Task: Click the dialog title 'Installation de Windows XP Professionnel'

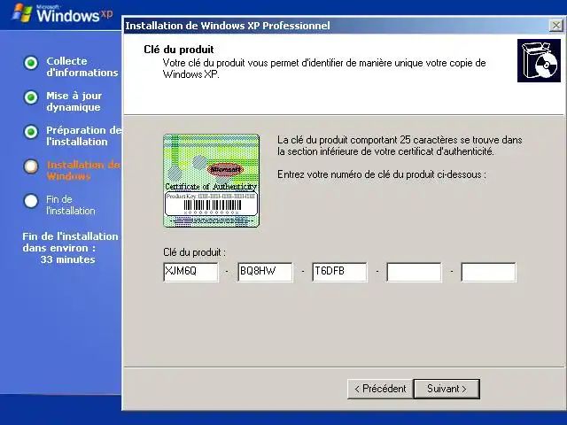Action: click(x=228, y=26)
